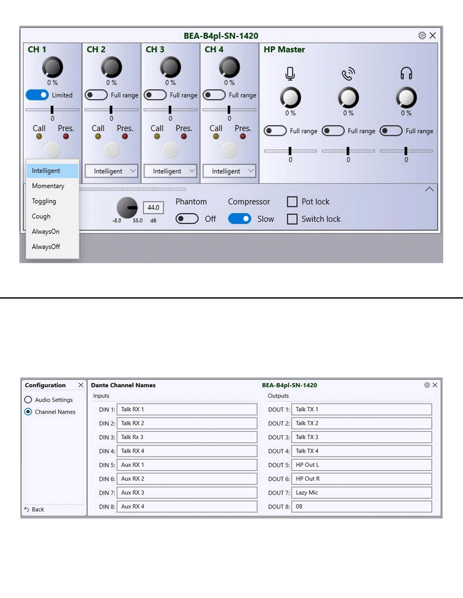Toggle CH 4 Full range switch
This screenshot has height=598, width=463.
coord(214,95)
